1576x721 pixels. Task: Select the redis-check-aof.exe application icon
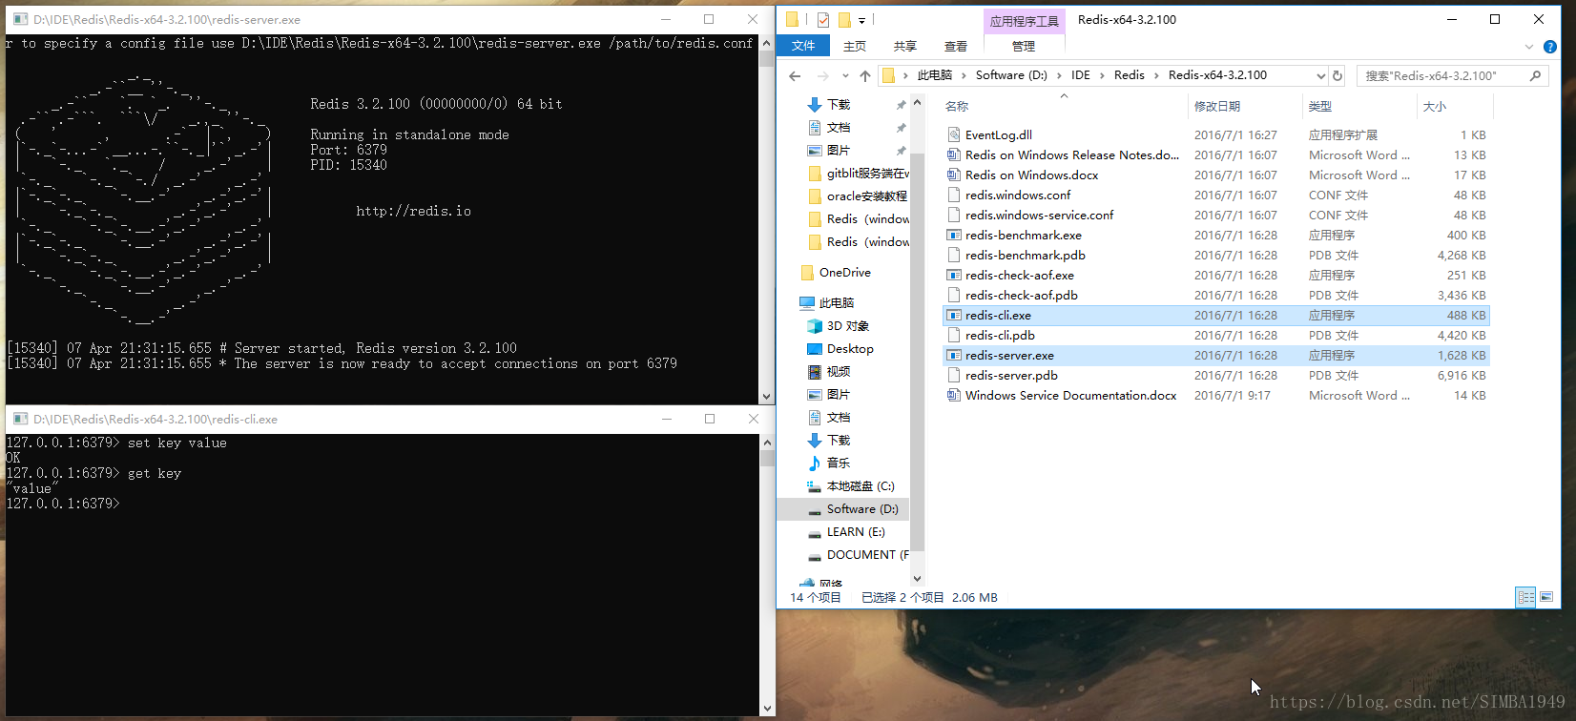[x=953, y=275]
